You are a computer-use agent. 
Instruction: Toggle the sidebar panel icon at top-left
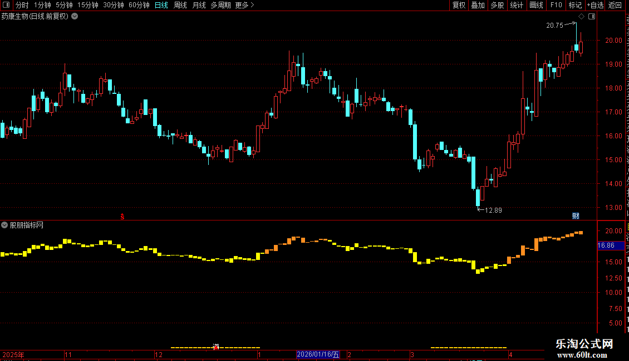point(6,5)
